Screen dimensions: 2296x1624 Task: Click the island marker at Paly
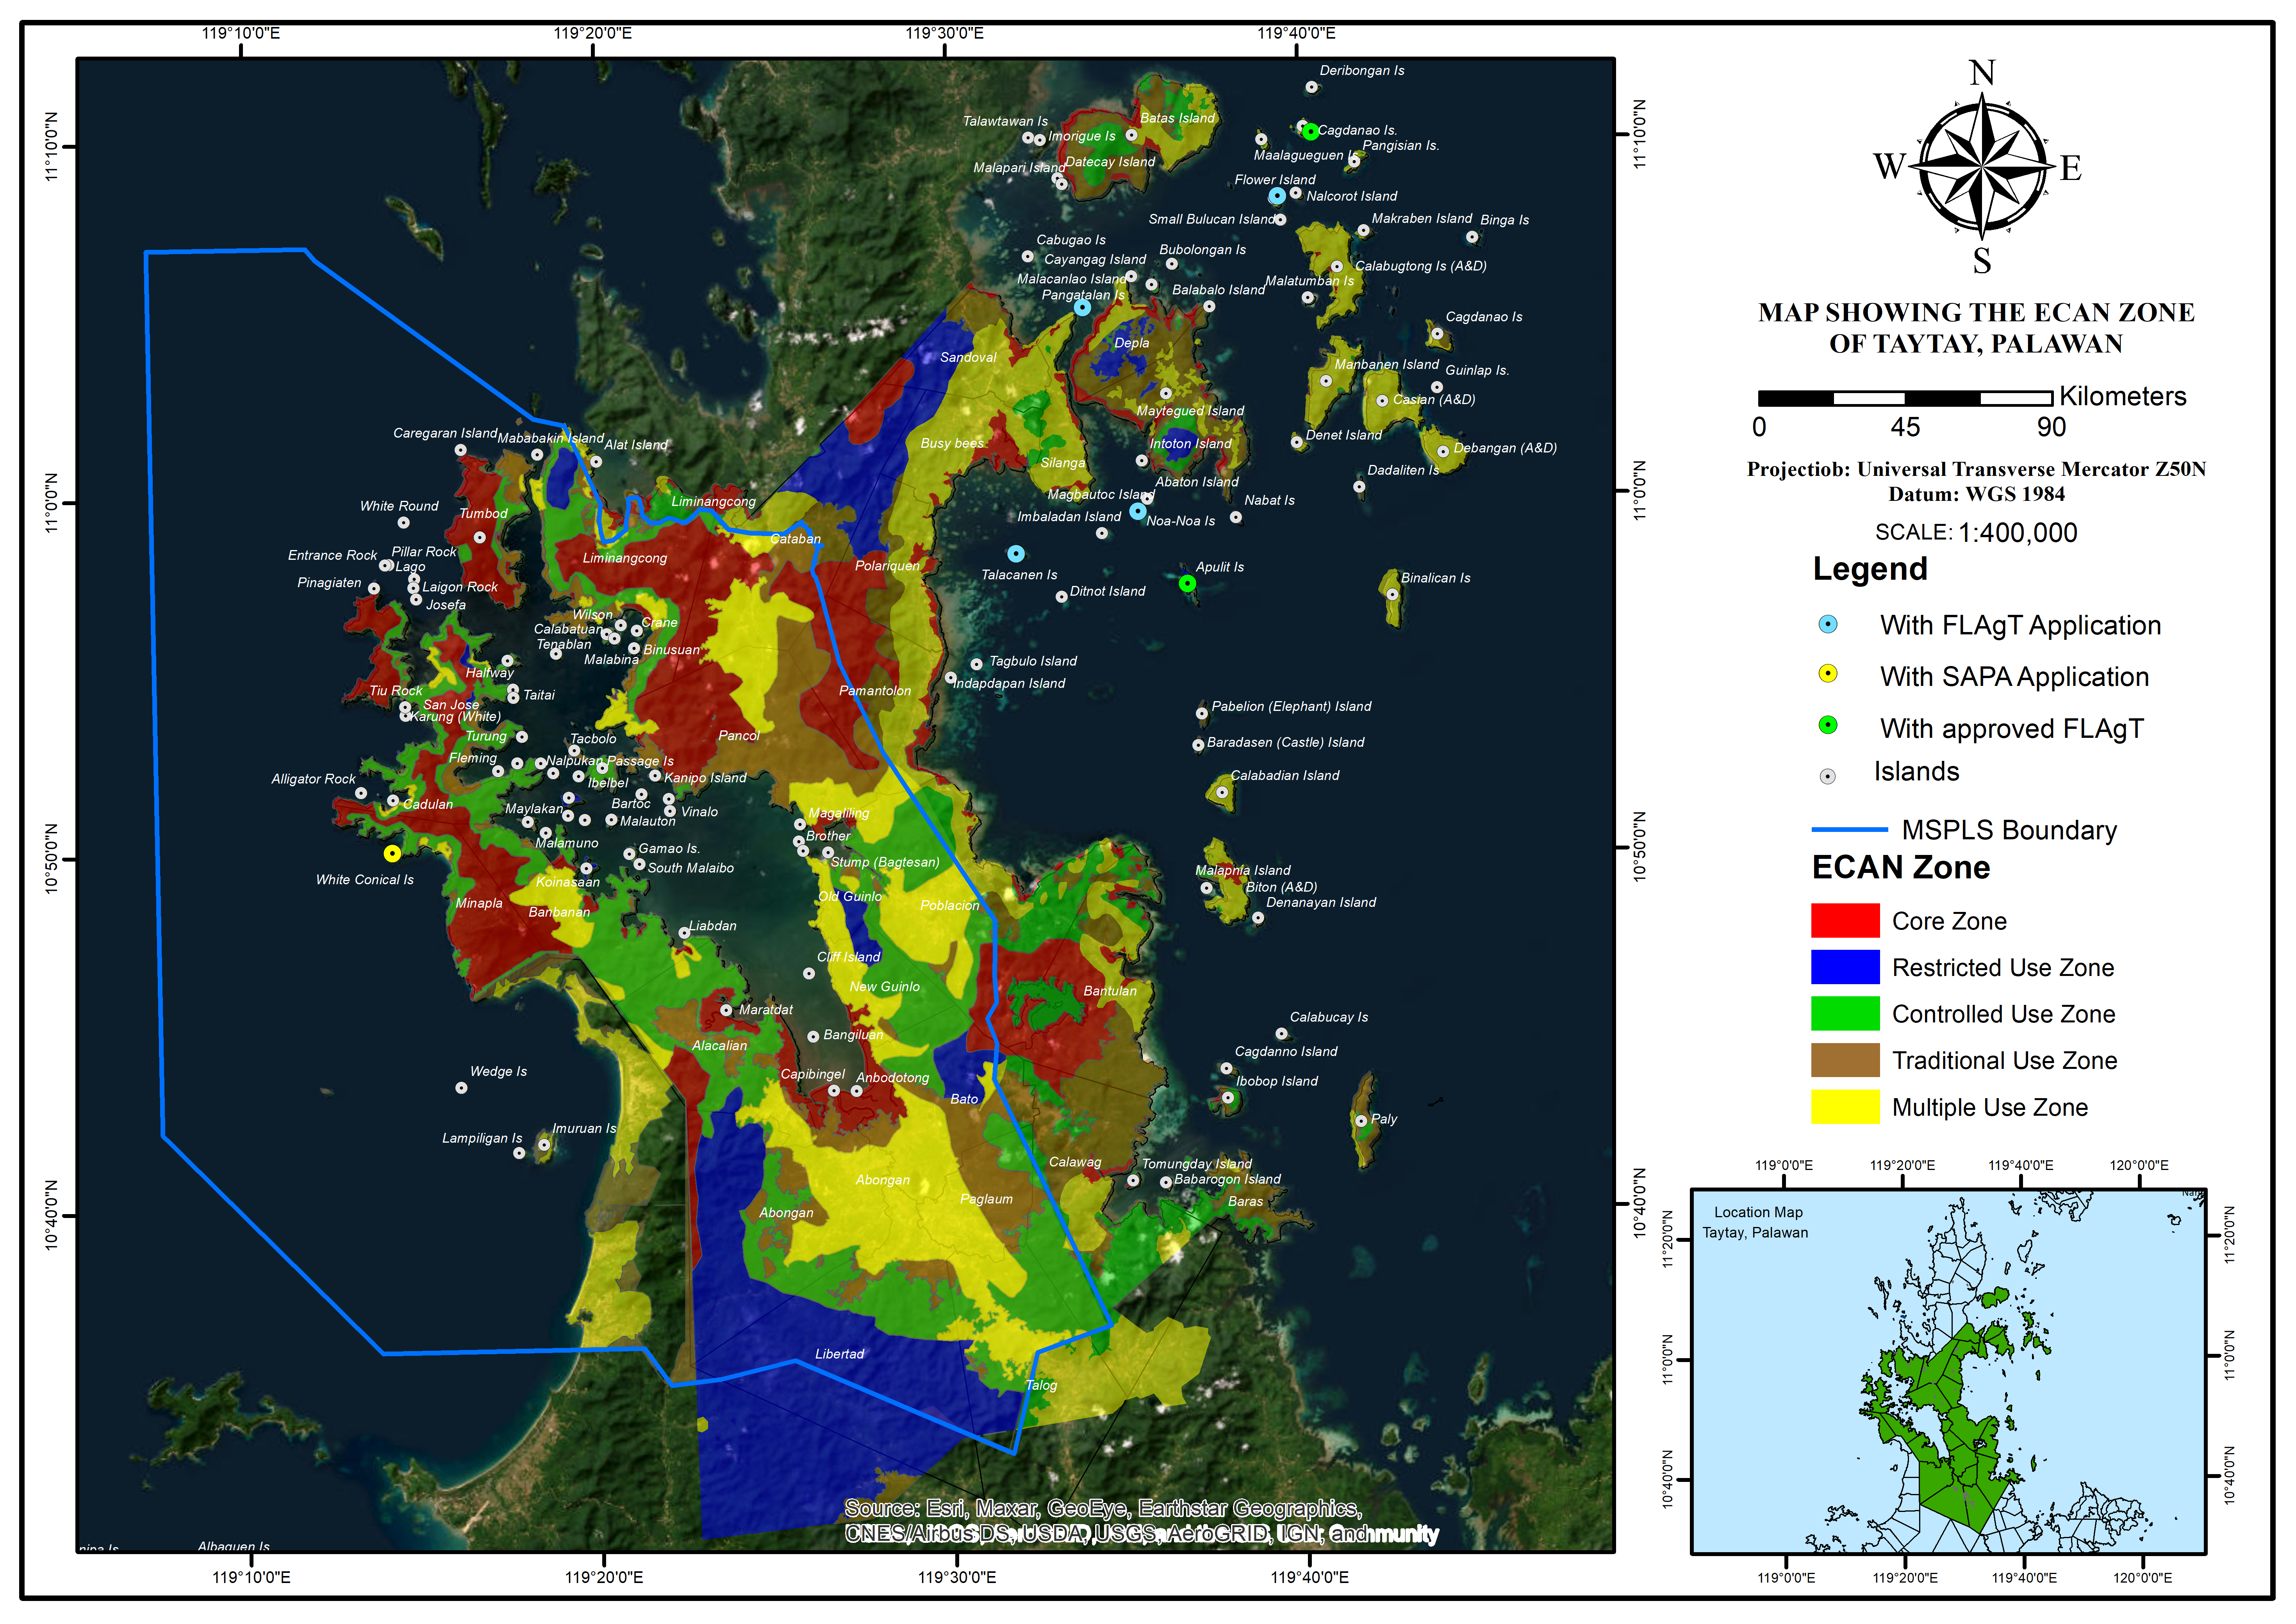(x=1361, y=1121)
